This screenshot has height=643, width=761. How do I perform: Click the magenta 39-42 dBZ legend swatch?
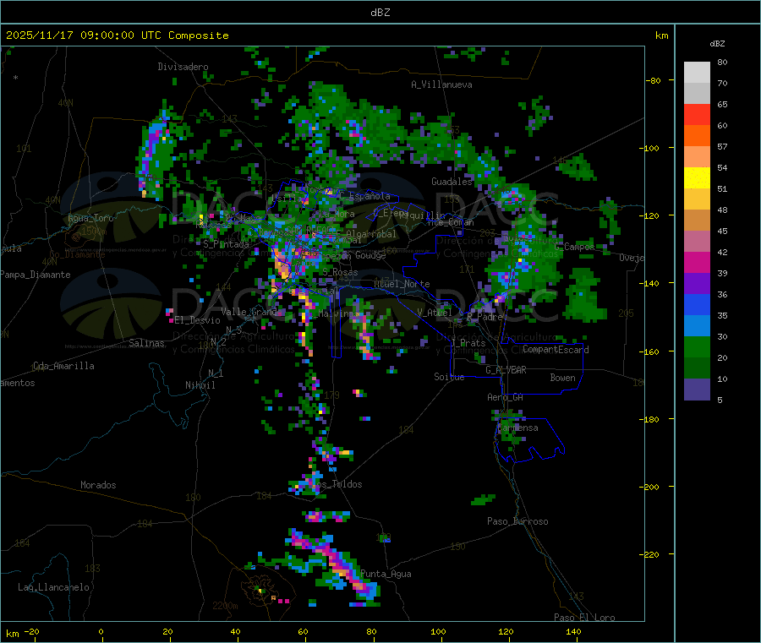[x=697, y=262]
